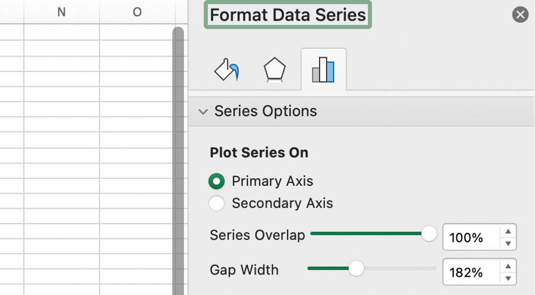Image resolution: width=535 pixels, height=295 pixels.
Task: Select the Series Options bar chart tab
Action: (x=323, y=70)
